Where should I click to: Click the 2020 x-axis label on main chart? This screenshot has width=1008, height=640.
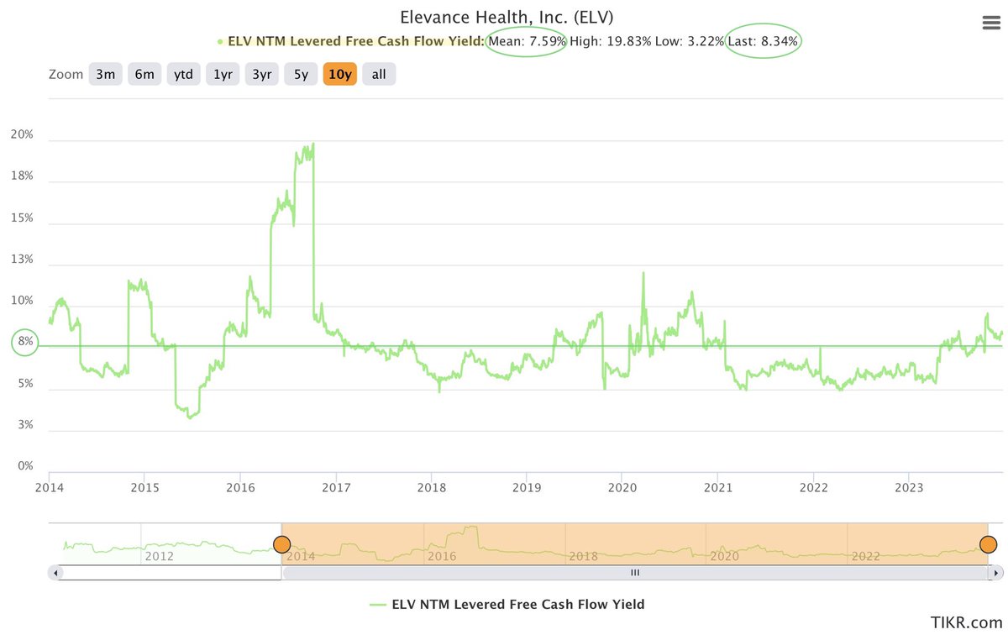[x=622, y=487]
